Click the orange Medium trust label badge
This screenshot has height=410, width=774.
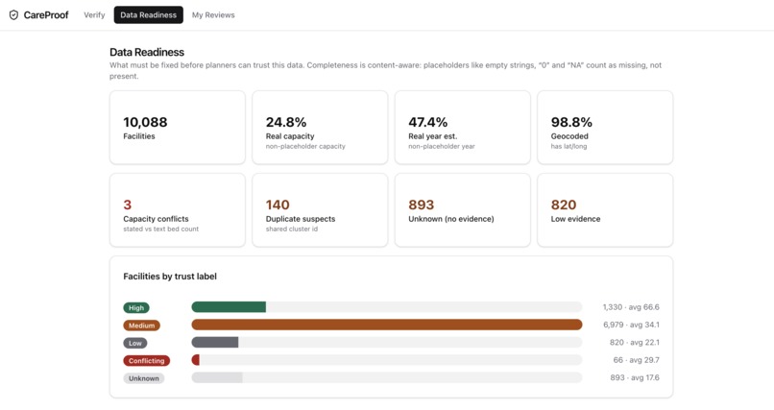click(142, 326)
